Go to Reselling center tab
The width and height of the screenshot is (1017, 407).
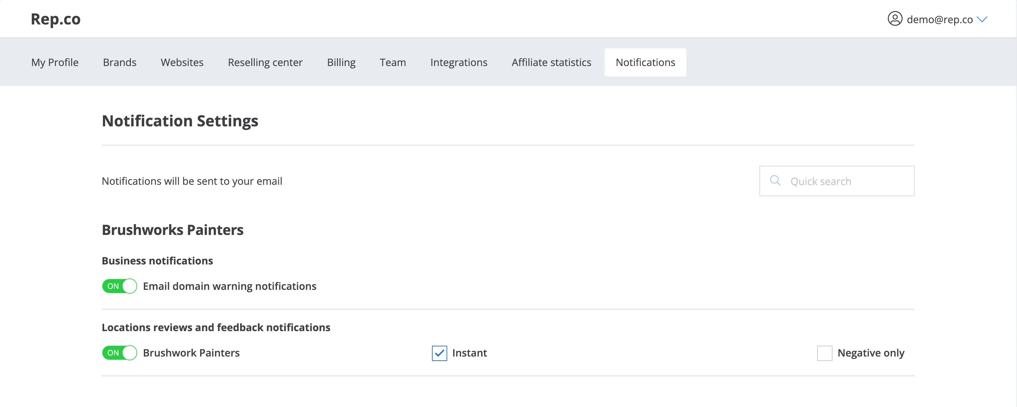[x=265, y=62]
